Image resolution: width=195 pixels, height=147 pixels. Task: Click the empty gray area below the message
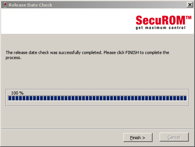click(97, 74)
